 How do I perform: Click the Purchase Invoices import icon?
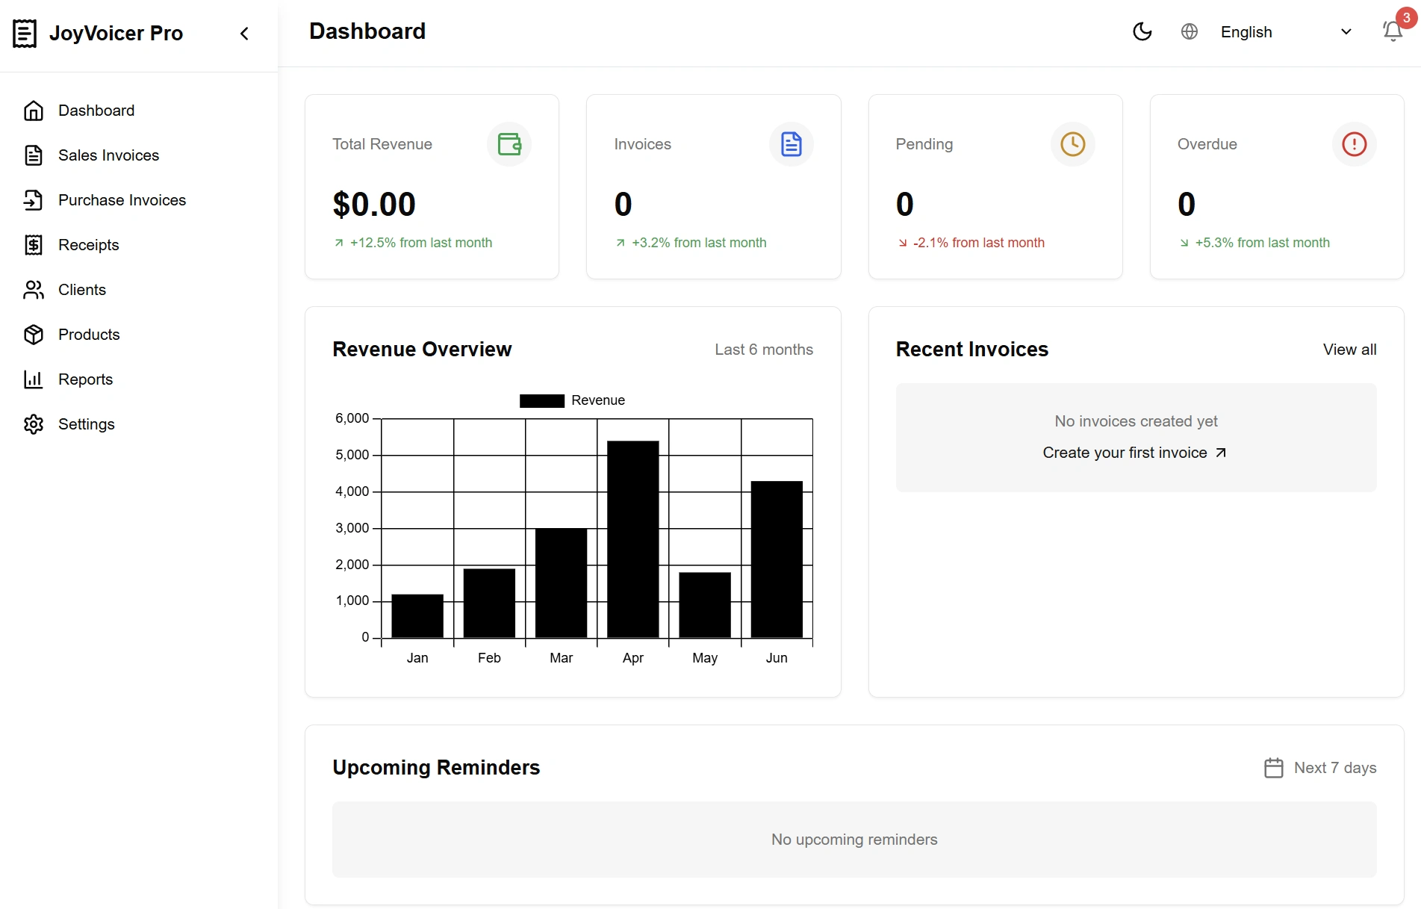[x=34, y=200]
